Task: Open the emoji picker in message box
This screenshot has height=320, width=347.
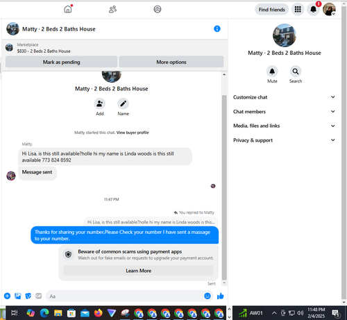Action: tap(208, 296)
